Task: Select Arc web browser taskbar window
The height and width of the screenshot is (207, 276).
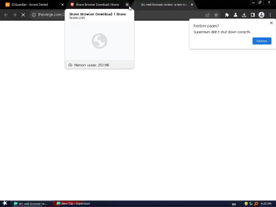Action: [32, 204]
